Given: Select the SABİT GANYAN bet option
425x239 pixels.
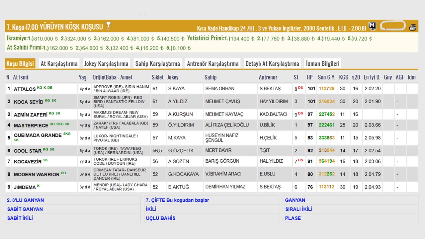Looking at the screenshot, I should (x=25, y=209).
